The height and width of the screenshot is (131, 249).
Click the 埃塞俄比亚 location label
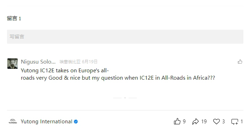pos(70,62)
